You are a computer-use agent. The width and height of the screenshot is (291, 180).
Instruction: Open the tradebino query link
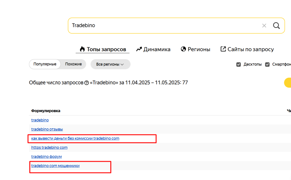click(40, 120)
